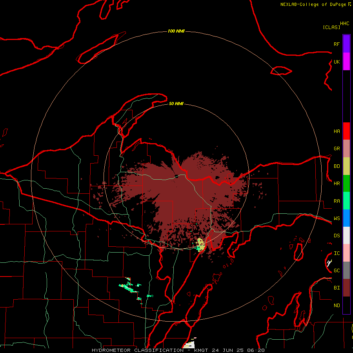This screenshot has width=353, height=353.
Task: Click the DS white legend swatch
Action: 346,235
